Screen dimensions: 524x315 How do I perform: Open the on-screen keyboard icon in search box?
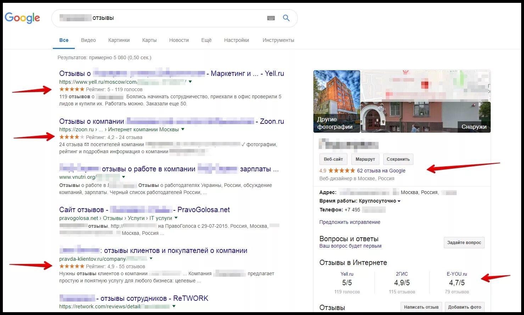point(271,18)
